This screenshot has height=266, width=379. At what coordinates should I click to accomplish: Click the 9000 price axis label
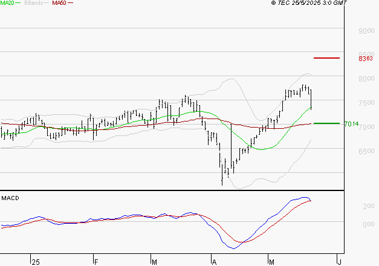click(x=366, y=31)
